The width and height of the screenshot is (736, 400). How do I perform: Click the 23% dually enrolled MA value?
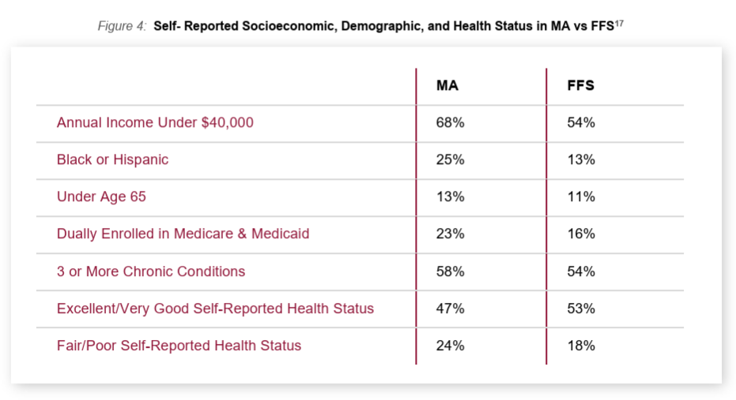click(x=450, y=234)
